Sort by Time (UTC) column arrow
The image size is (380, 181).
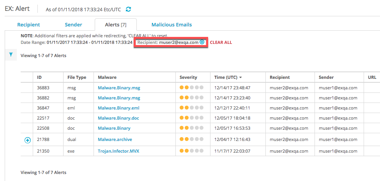[x=240, y=78]
